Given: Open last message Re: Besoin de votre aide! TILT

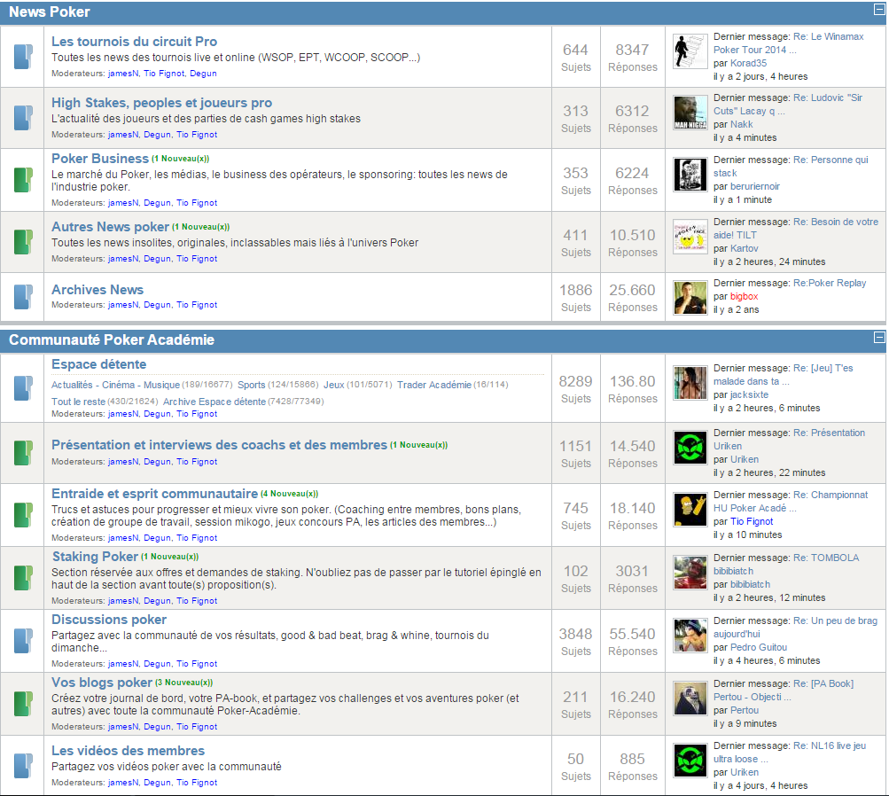Looking at the screenshot, I should (796, 229).
